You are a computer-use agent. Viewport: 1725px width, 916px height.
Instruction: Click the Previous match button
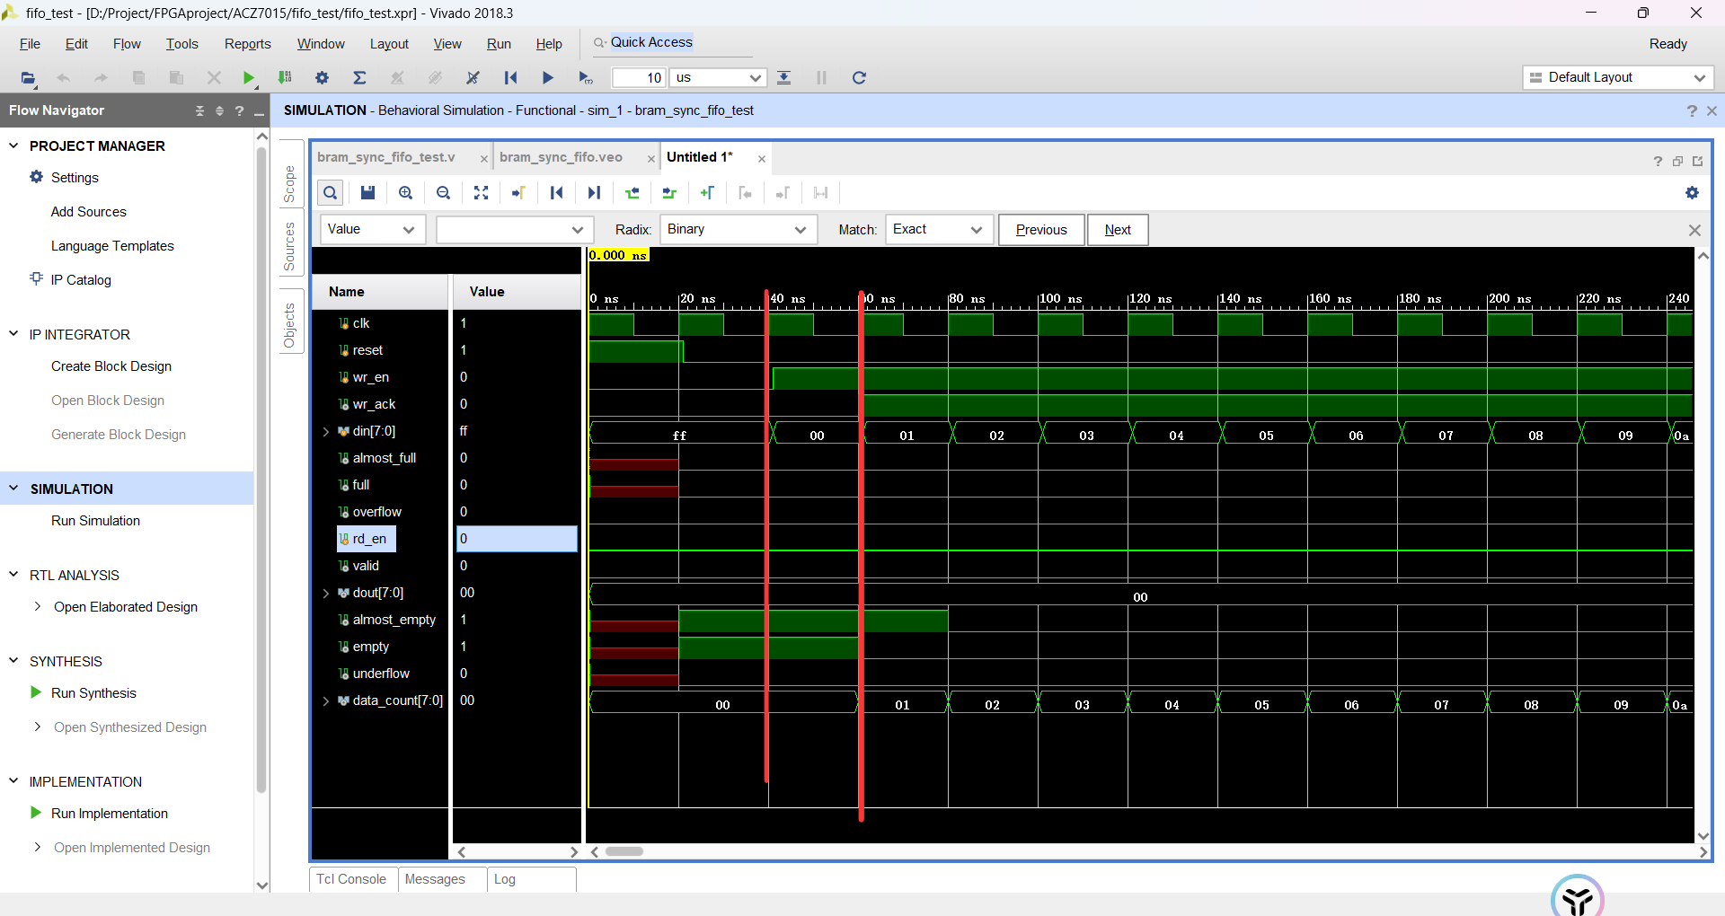pyautogui.click(x=1041, y=230)
